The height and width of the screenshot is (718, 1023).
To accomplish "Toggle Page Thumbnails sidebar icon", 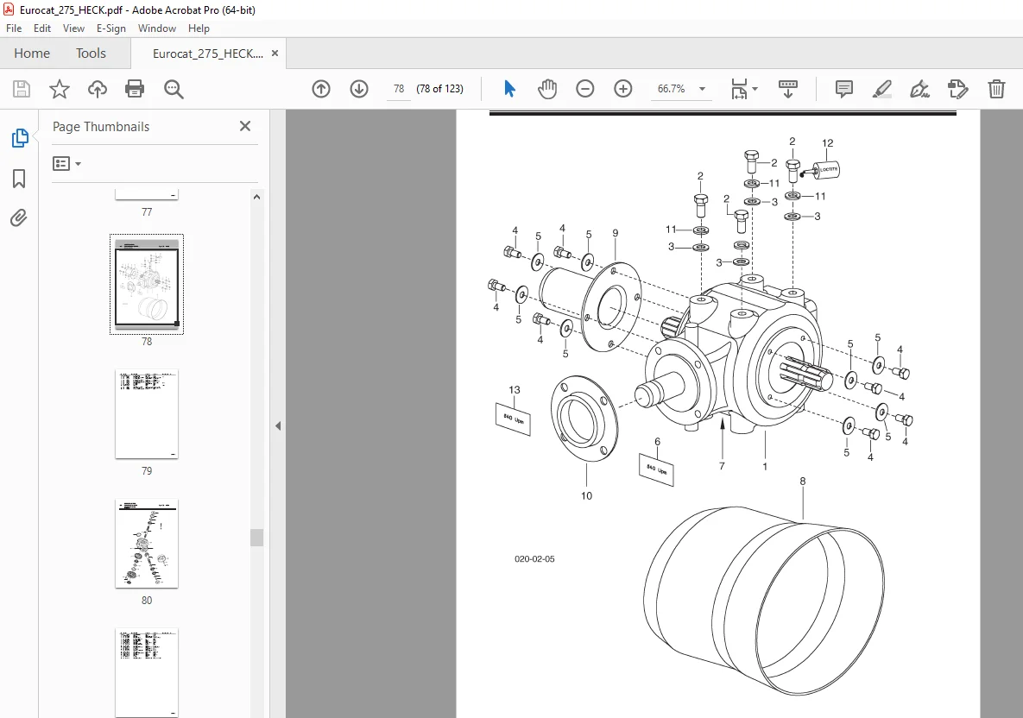I will pos(20,138).
